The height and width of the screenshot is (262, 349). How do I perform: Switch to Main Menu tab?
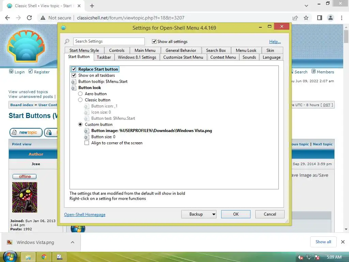point(145,50)
